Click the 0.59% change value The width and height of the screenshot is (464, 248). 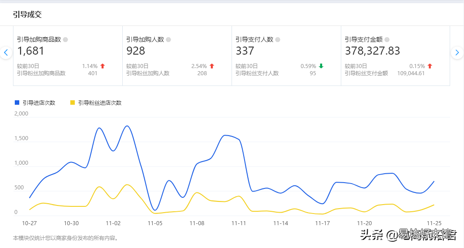coord(308,66)
